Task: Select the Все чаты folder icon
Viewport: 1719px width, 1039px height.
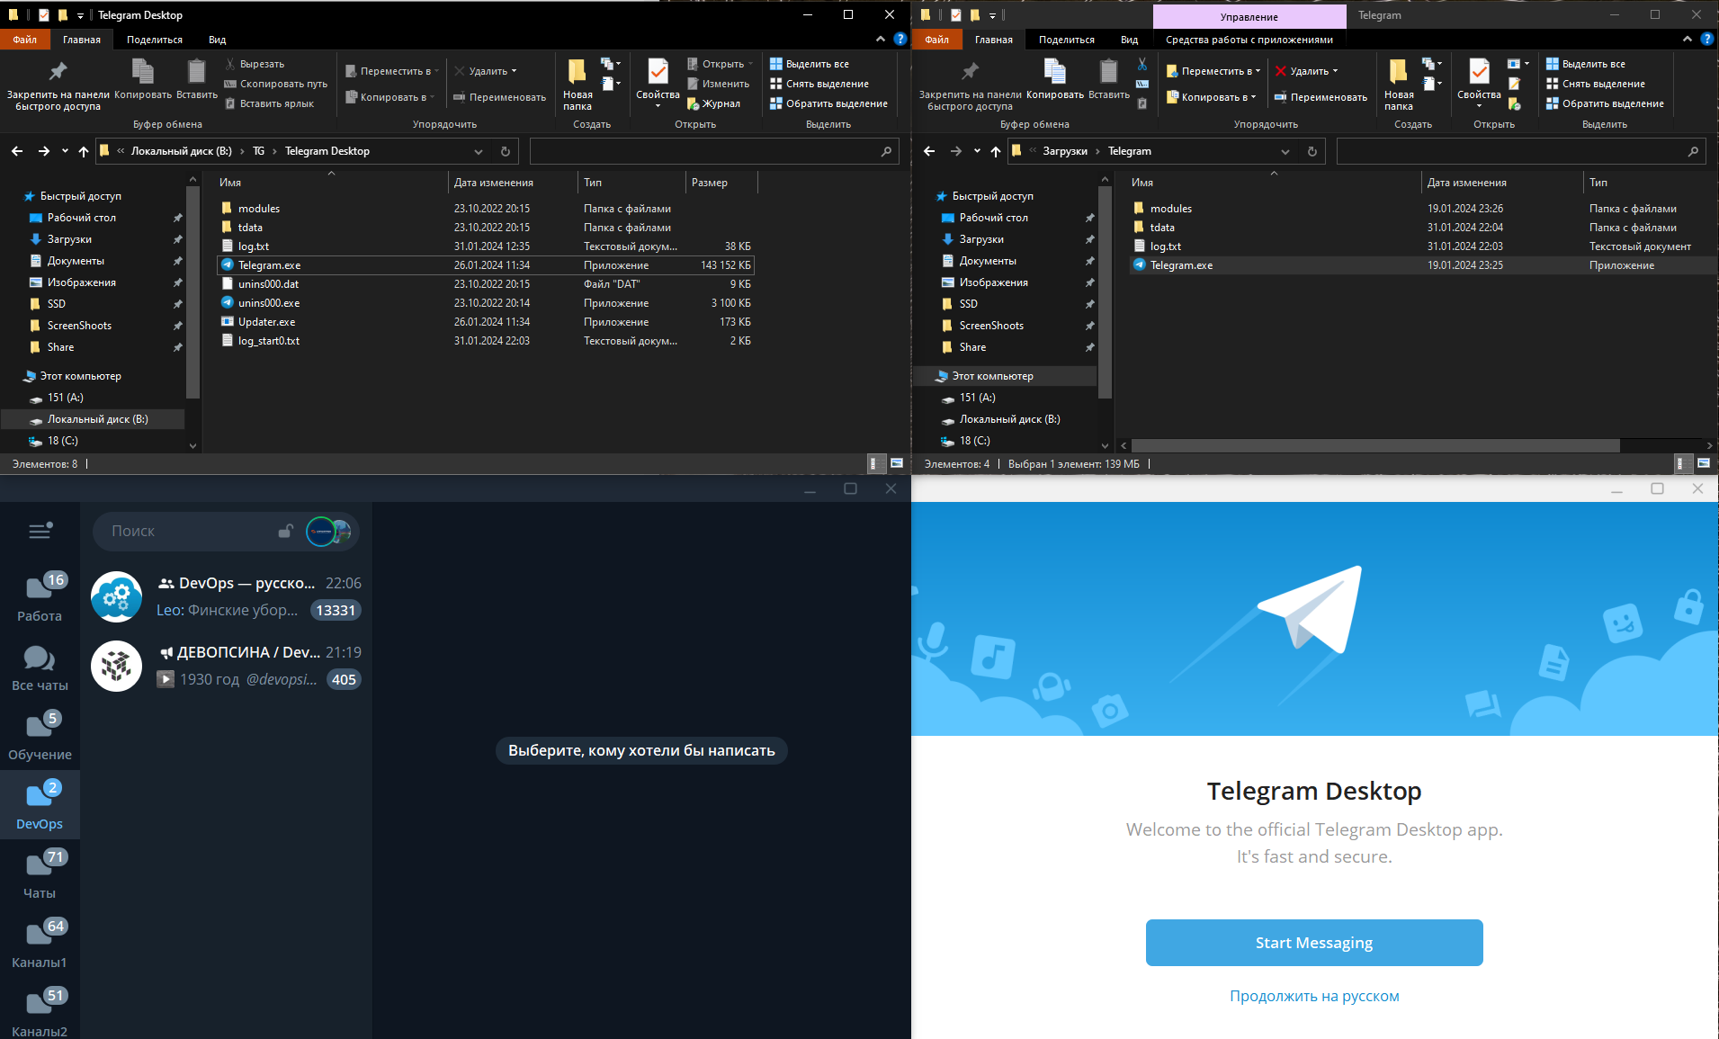Action: click(40, 658)
